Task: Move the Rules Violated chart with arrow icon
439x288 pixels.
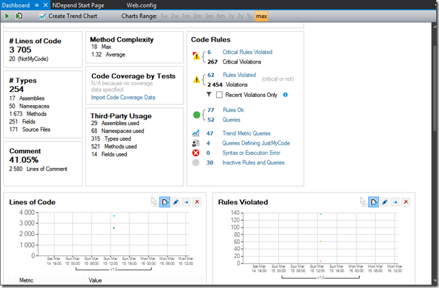Action: (x=395, y=202)
